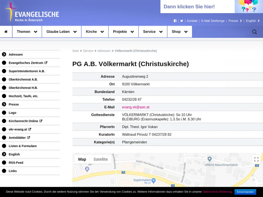
Task: Open the Datenschutz-Erklärung link
Action: 217,192
